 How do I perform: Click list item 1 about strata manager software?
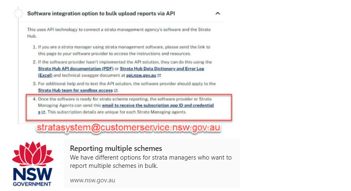click(124, 50)
